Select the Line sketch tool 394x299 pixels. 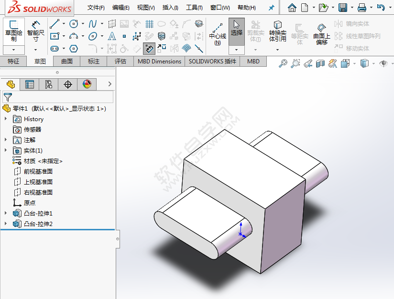click(54, 23)
